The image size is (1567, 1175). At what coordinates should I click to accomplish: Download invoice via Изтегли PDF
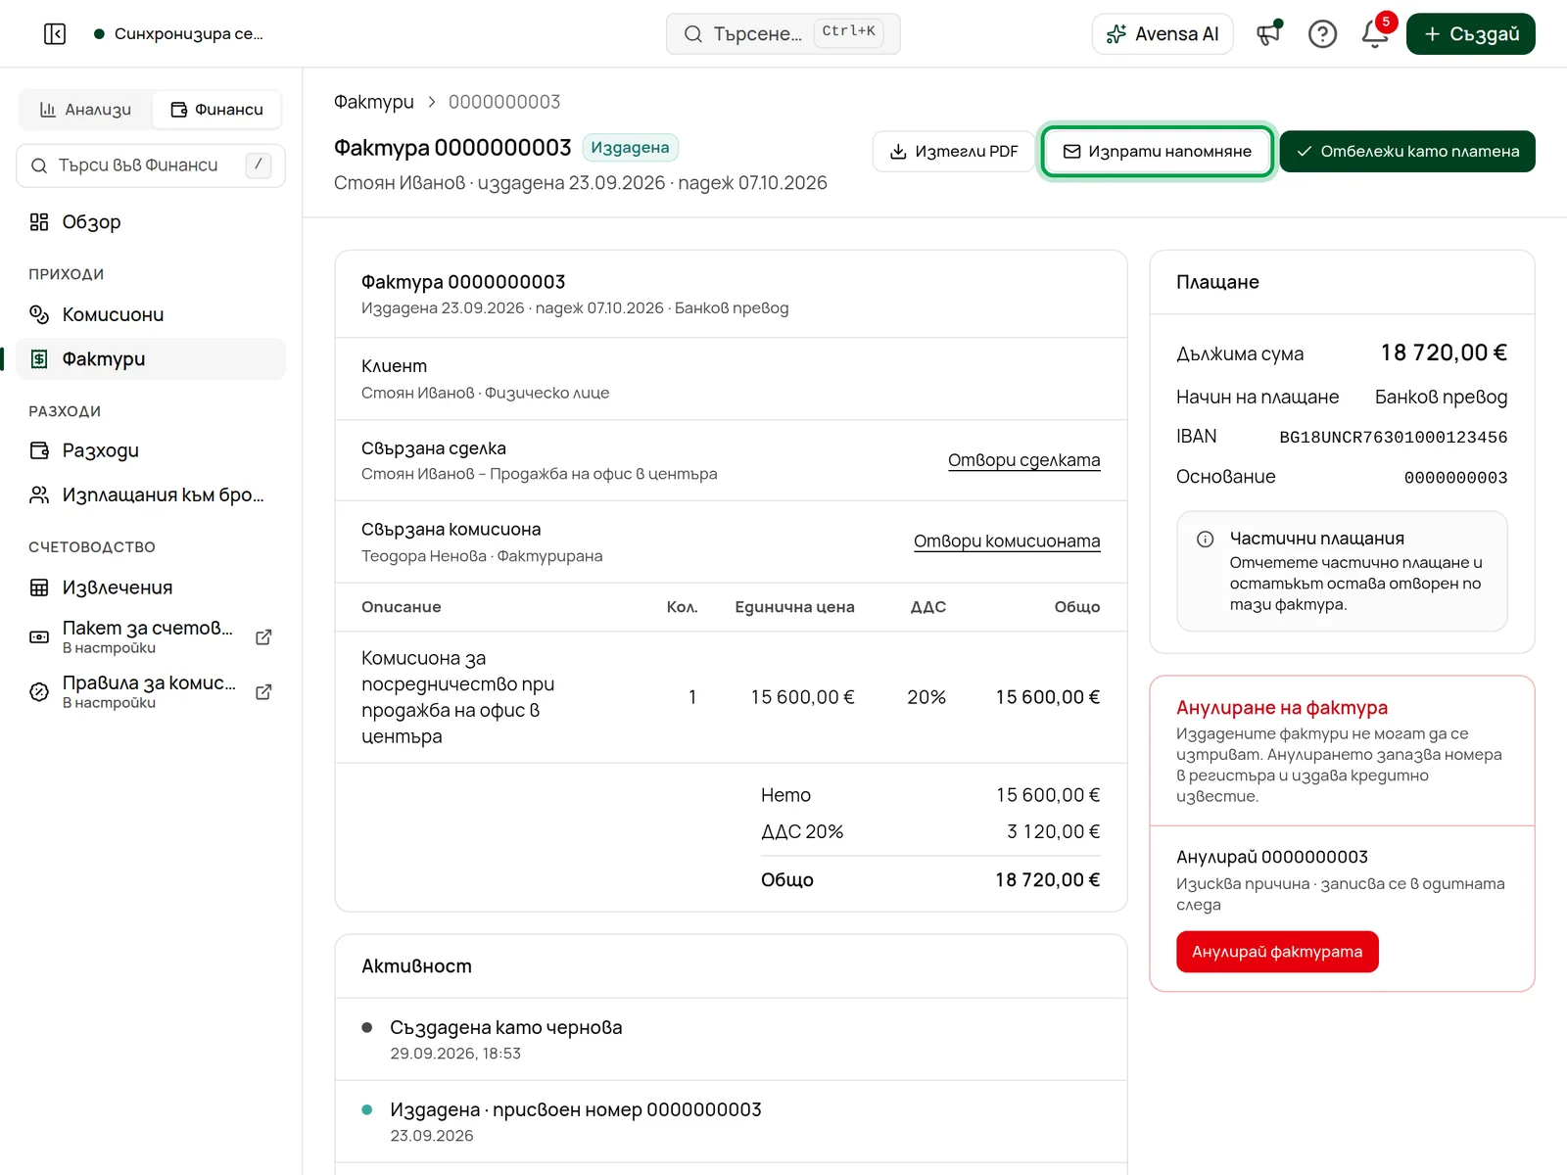[x=953, y=152]
